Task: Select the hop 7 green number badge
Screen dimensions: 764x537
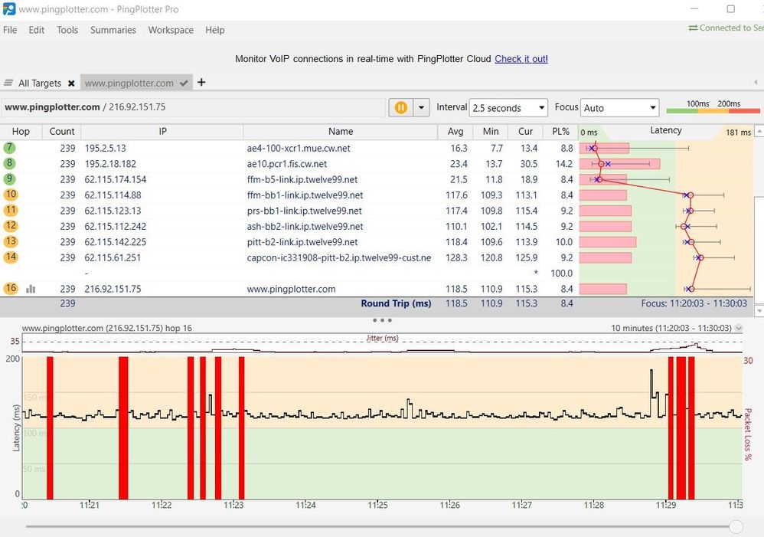Action: coord(10,148)
